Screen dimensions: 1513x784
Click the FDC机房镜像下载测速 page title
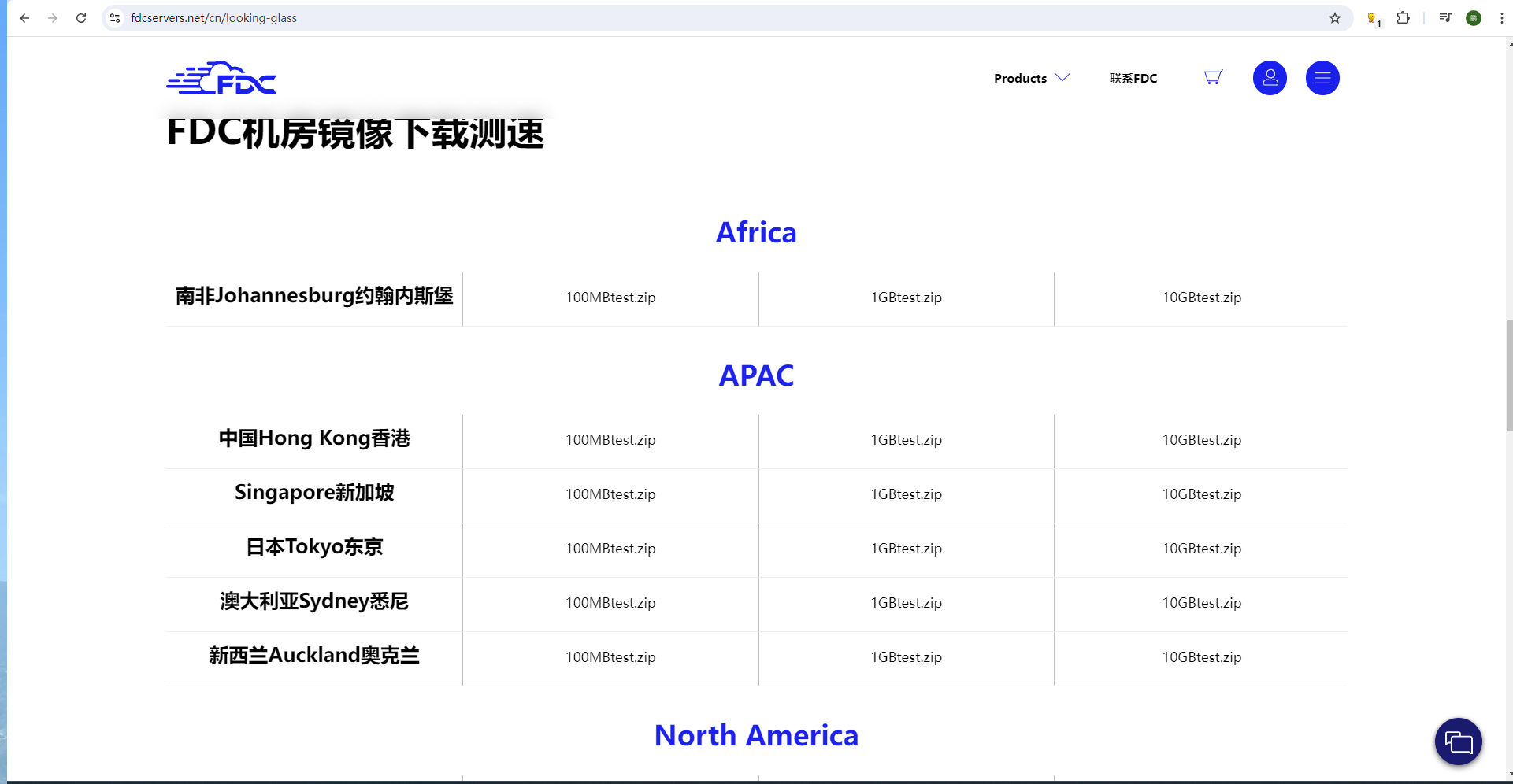(x=355, y=132)
